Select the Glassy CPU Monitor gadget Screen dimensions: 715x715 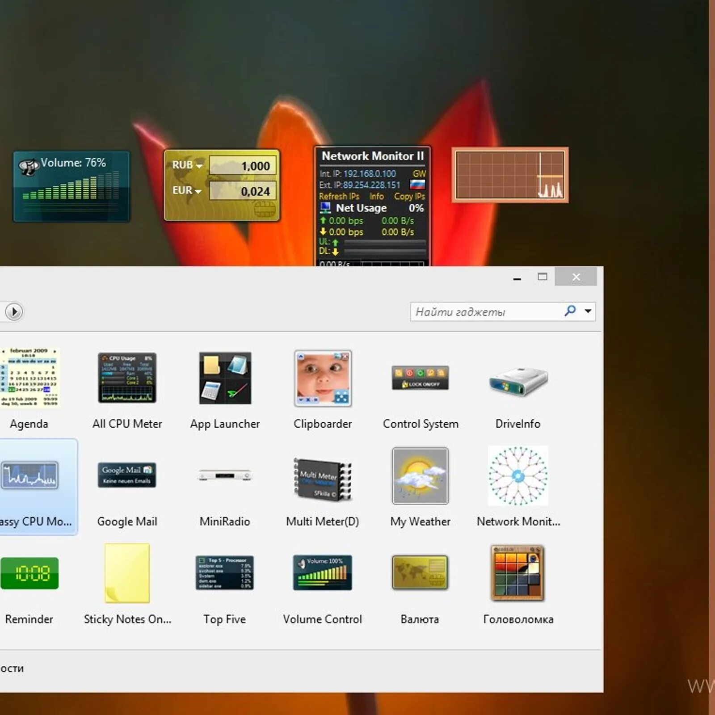(29, 475)
